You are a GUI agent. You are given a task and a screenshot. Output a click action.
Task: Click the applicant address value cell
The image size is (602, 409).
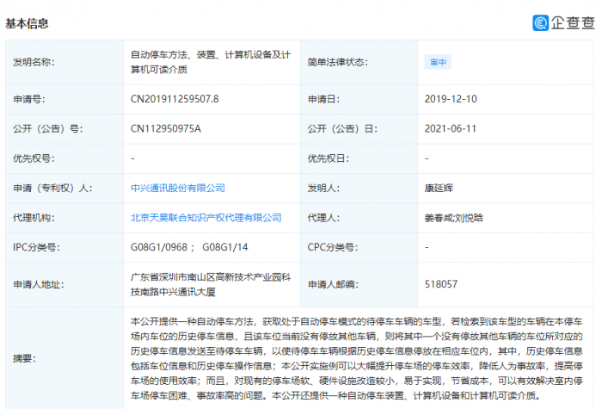(x=212, y=284)
